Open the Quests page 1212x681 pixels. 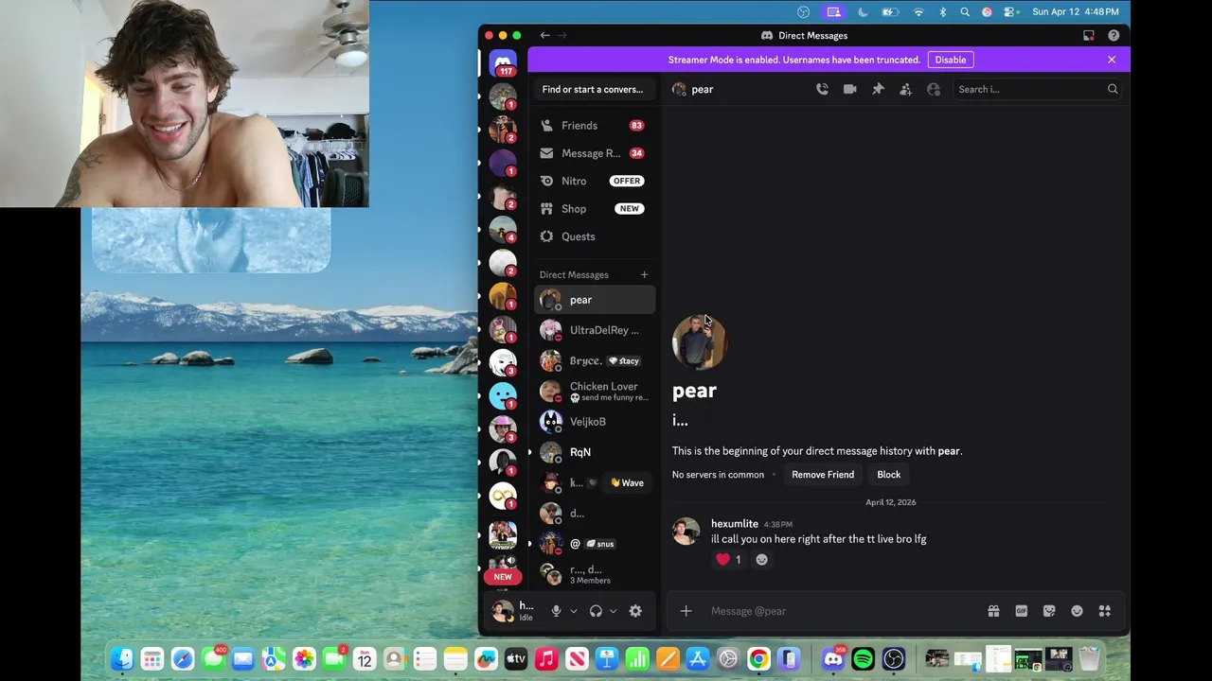click(x=594, y=236)
